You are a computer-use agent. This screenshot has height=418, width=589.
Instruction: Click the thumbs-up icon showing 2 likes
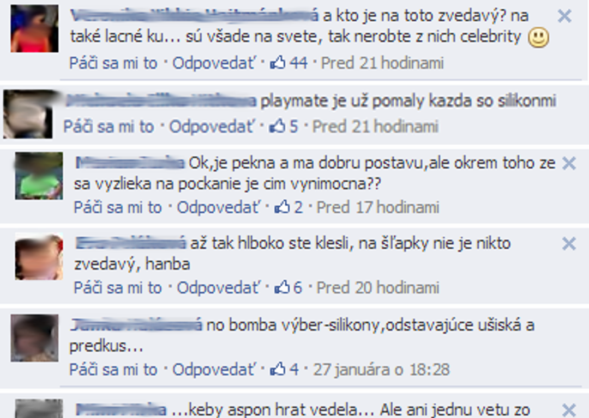[x=282, y=207]
